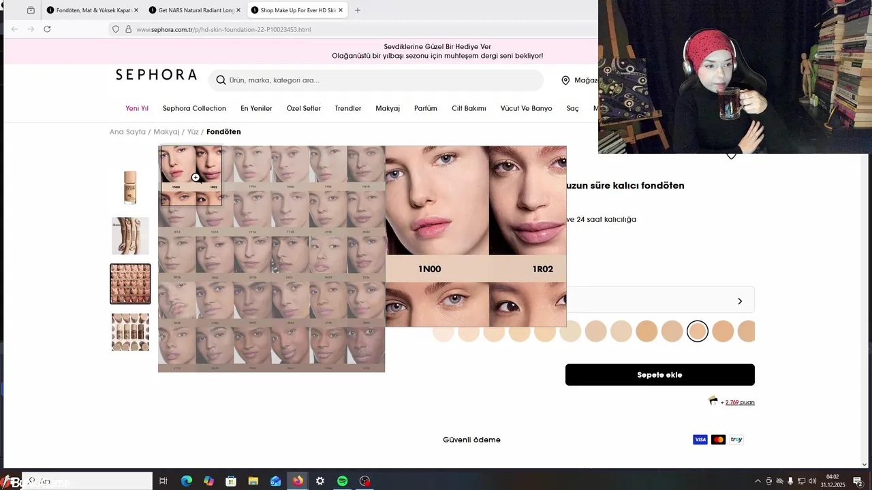Viewport: 872px width, 490px height.
Task: Open the Parfüm menu
Action: point(426,108)
